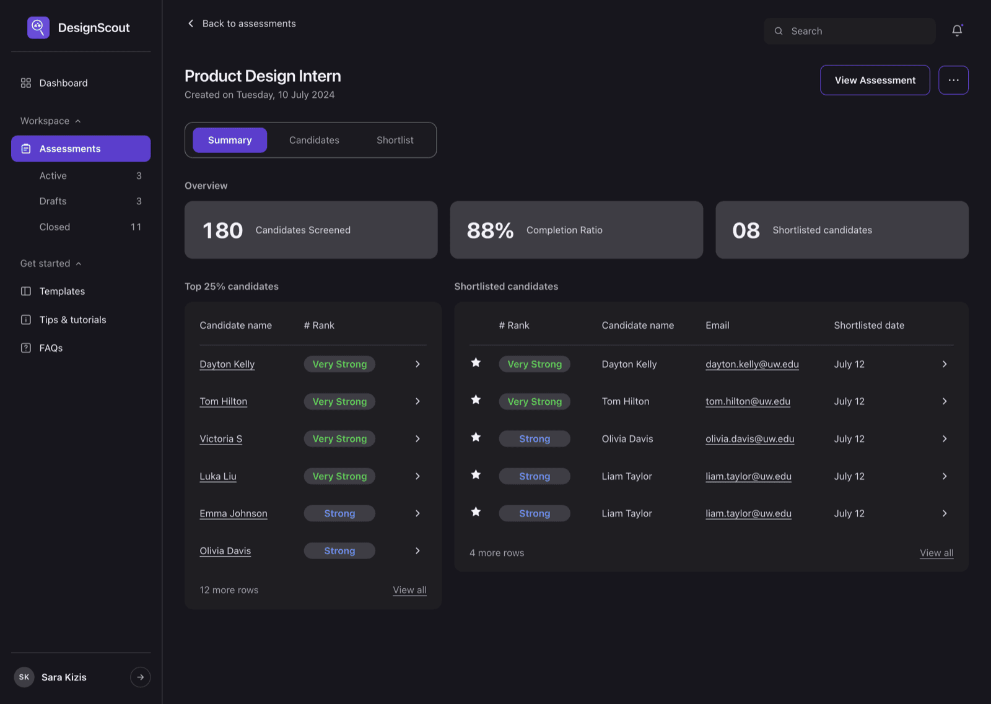This screenshot has width=991, height=704.
Task: Click the View Assessment button
Action: pos(875,80)
